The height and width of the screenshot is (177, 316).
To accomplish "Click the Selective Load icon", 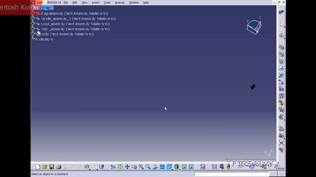I will (x=281, y=103).
